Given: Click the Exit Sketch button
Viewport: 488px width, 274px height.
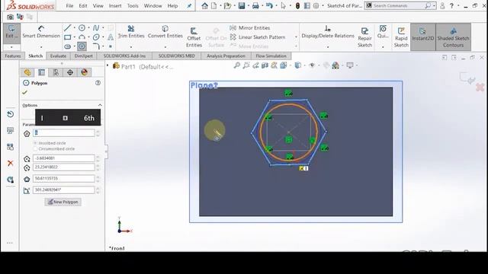Looking at the screenshot, I should [11, 32].
